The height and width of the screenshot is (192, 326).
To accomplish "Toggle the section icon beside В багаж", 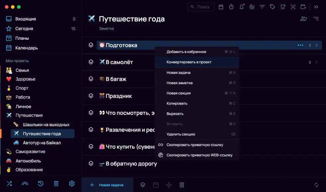I will 91,79.
